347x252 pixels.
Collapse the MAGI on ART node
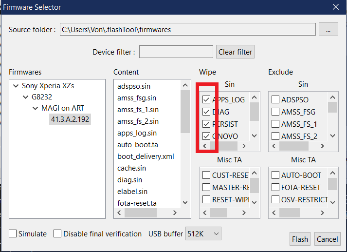coord(35,108)
